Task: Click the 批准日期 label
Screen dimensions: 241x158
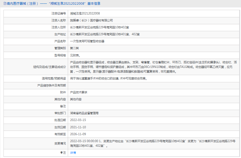Action: 60,120
